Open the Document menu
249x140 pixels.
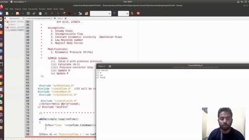33,9
